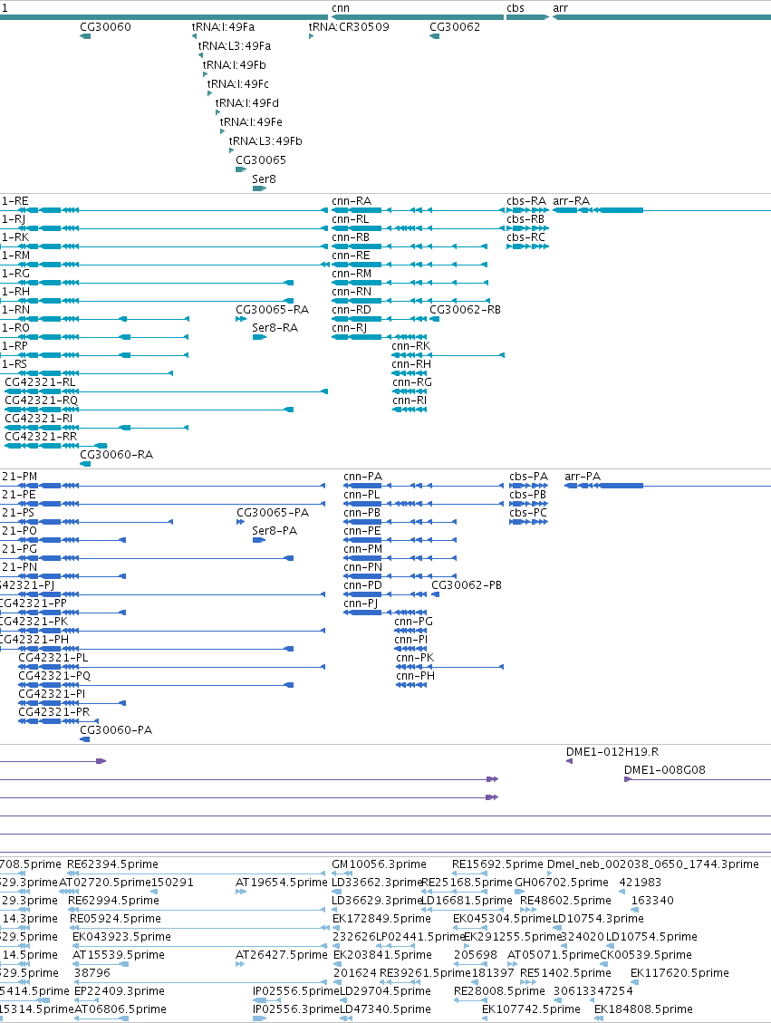Click the cnn gene label
Viewport: 771px width, 1023px height.
tap(341, 8)
